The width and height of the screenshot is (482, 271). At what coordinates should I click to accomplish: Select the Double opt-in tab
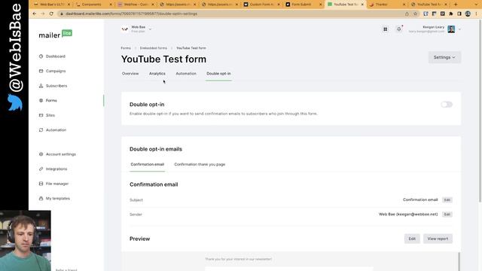[x=218, y=74]
